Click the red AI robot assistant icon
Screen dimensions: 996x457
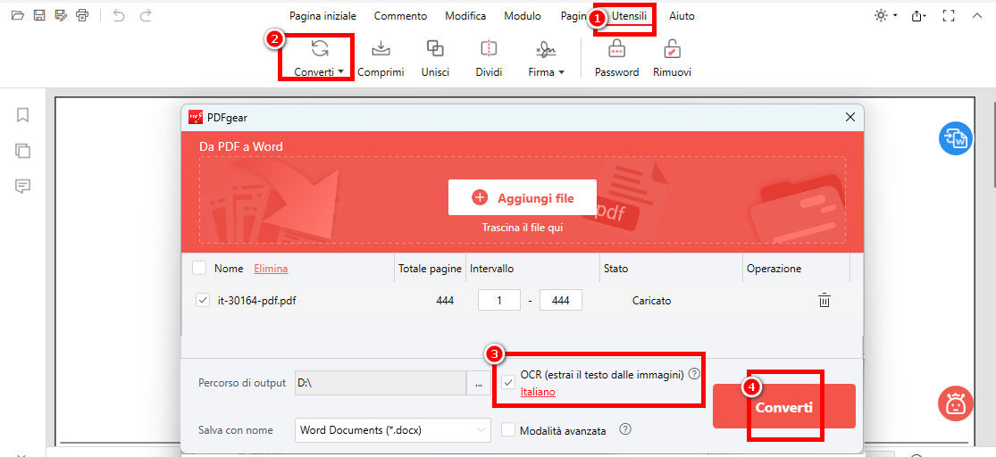click(955, 403)
